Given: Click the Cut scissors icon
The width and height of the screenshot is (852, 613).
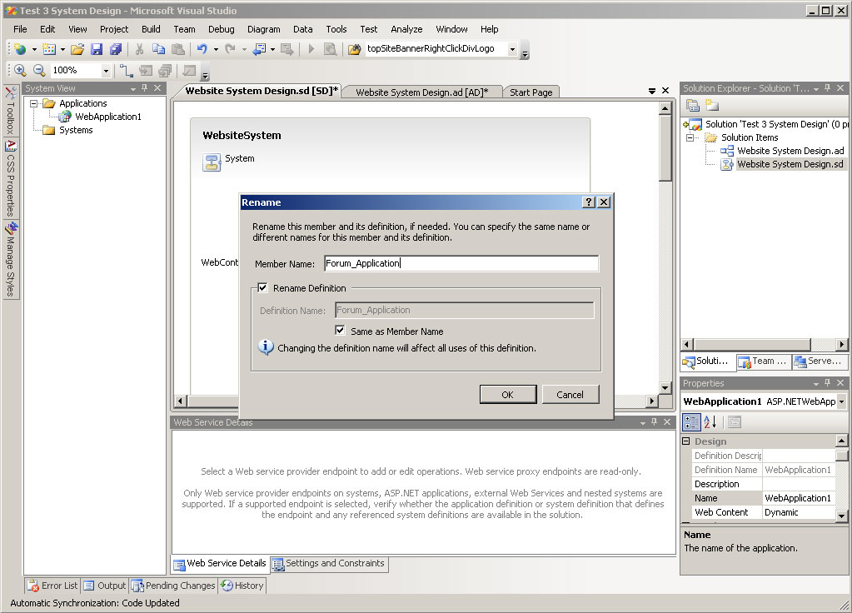Looking at the screenshot, I should click(140, 49).
